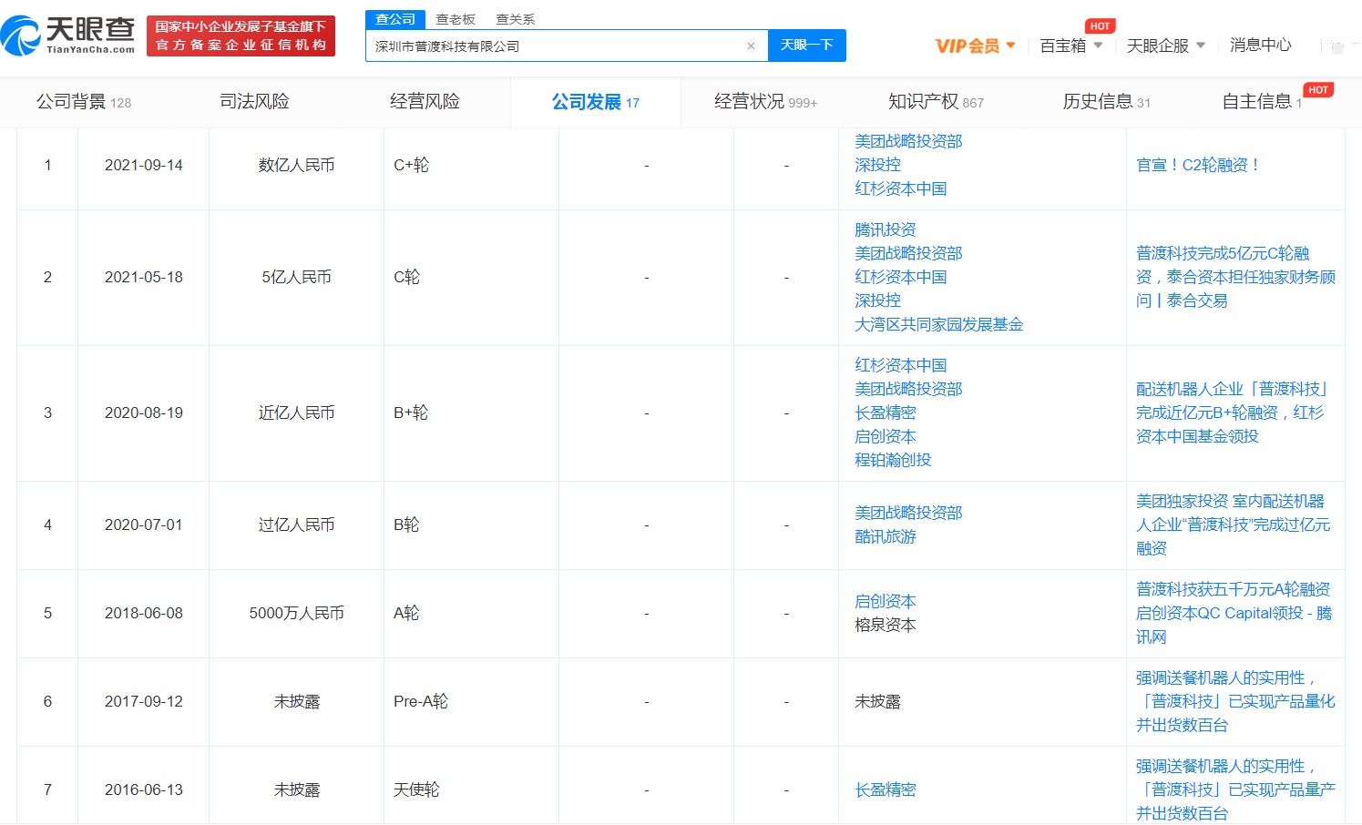The image size is (1362, 825).
Task: Open the VIP会员 dropdown
Action: click(x=975, y=46)
